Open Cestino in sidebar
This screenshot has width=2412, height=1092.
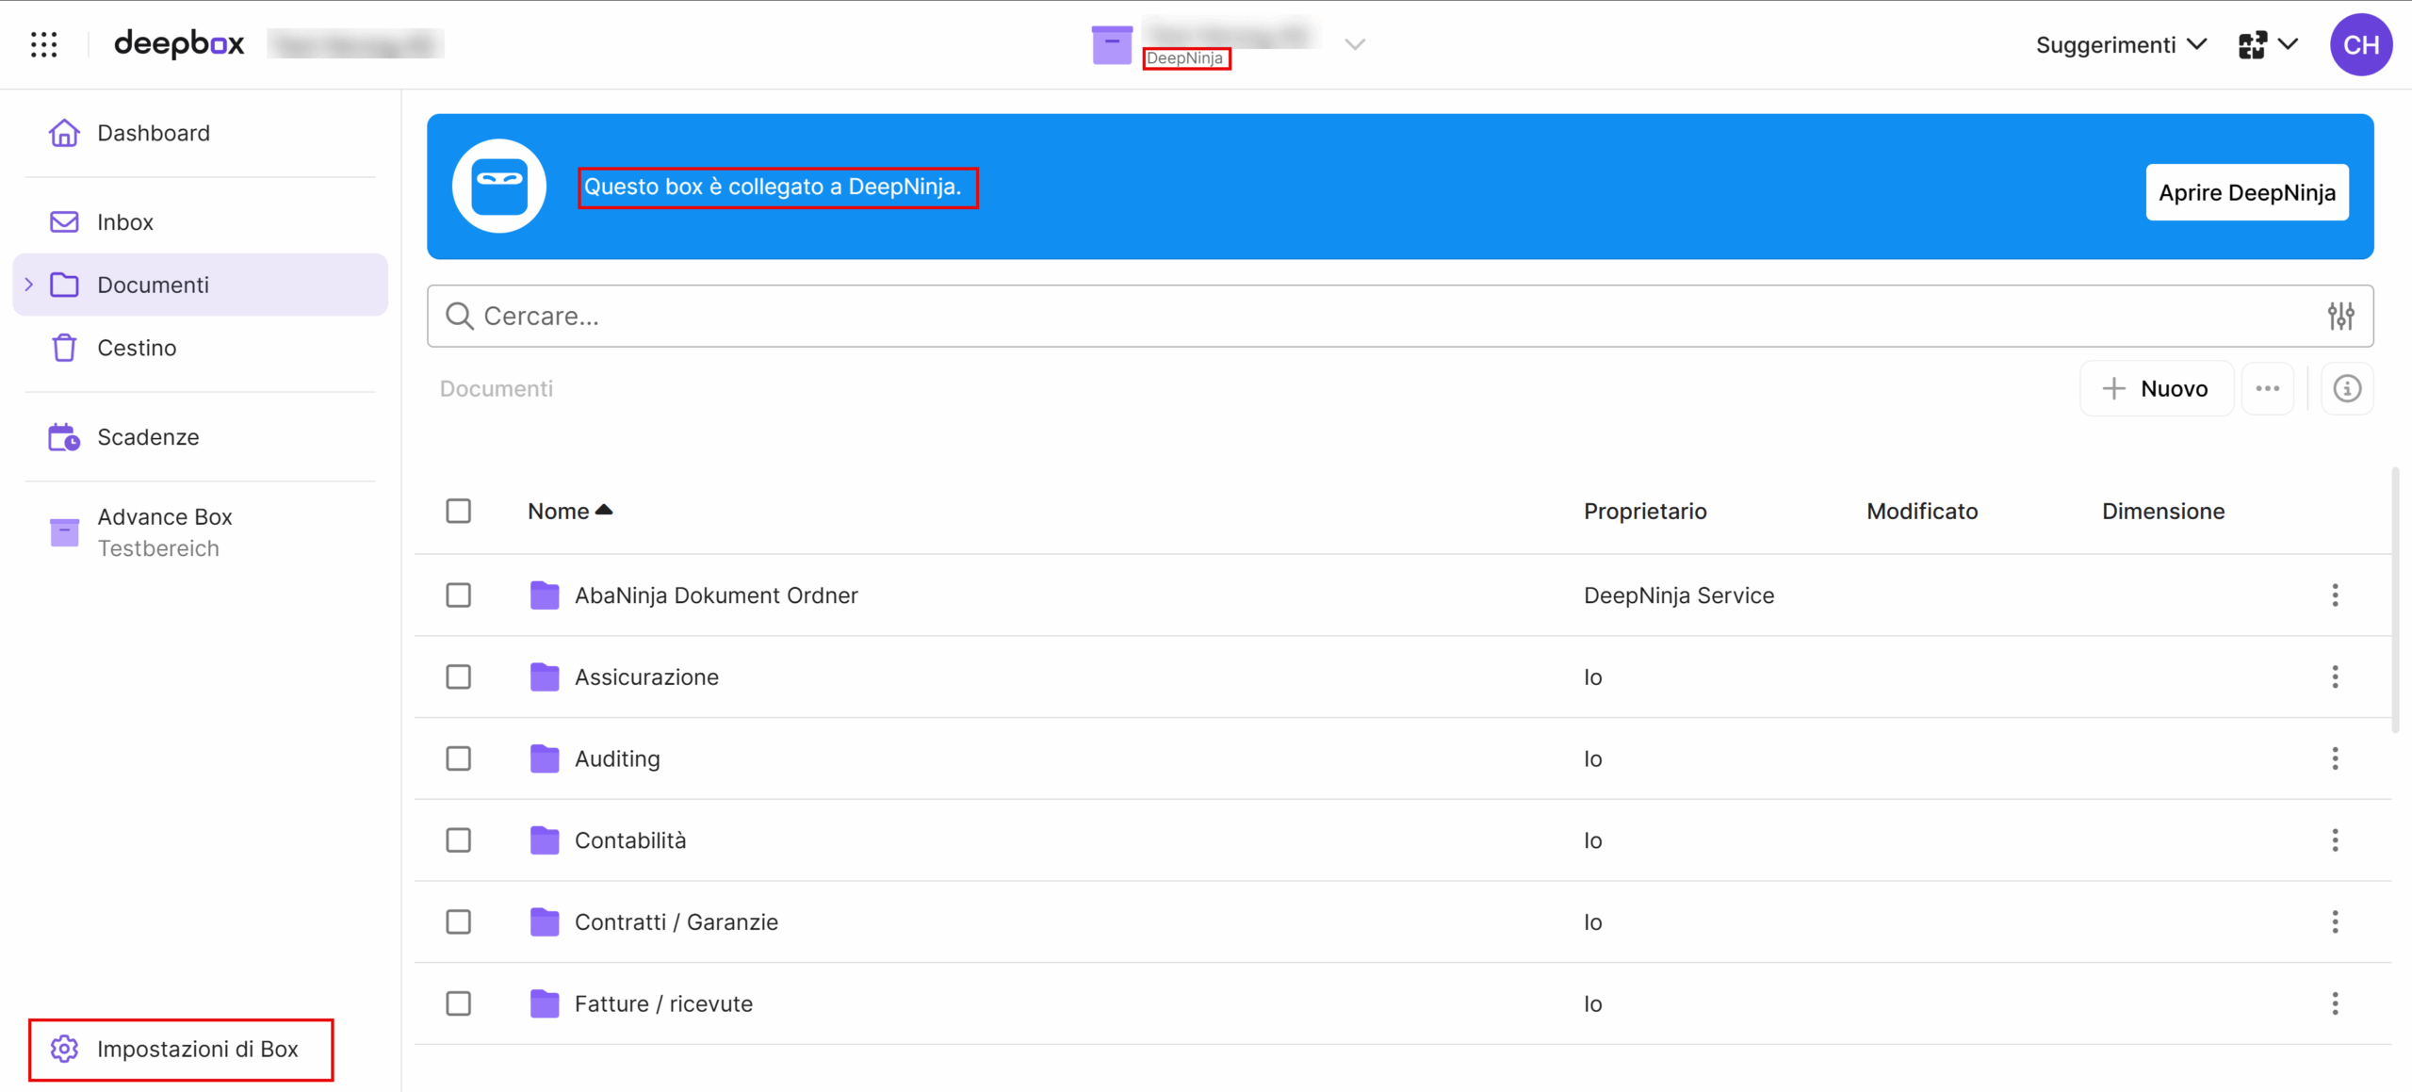tap(200, 348)
